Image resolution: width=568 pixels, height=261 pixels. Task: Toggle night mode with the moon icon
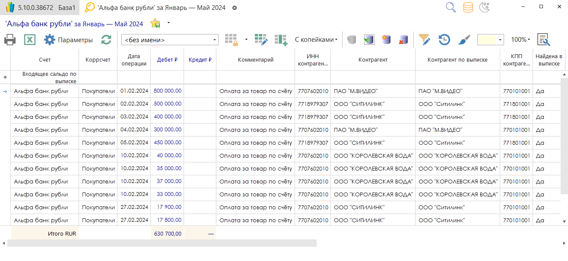485,7
